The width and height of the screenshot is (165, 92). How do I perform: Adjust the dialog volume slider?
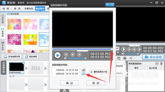point(77,58)
